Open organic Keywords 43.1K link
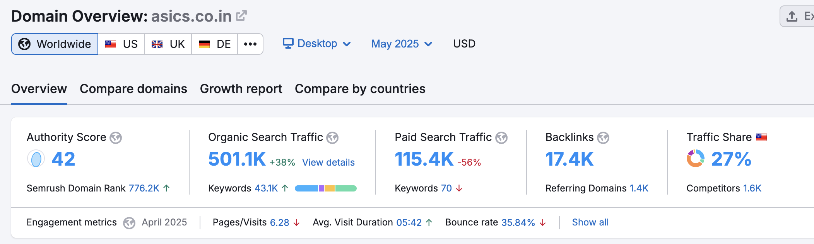 coord(266,188)
